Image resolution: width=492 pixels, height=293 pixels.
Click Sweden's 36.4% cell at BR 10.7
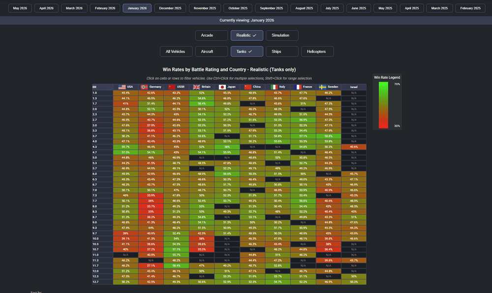329,249
